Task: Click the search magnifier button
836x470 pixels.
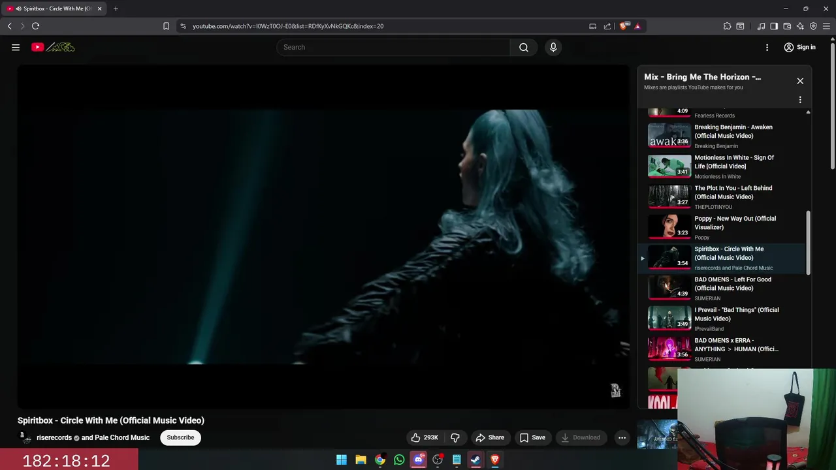Action: point(524,47)
